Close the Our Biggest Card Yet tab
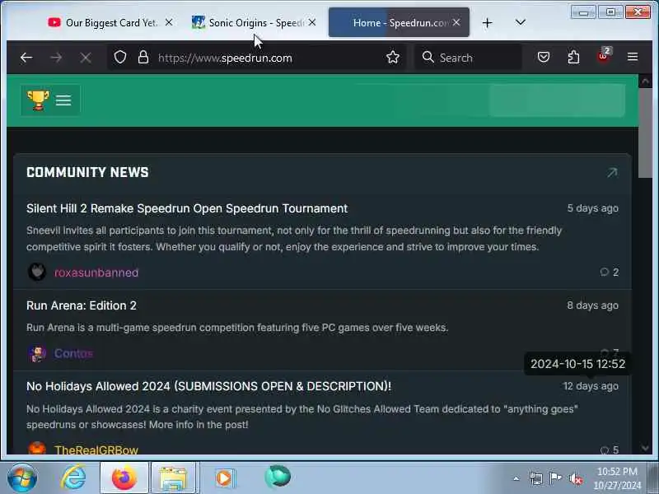This screenshot has width=659, height=494. coord(169,22)
